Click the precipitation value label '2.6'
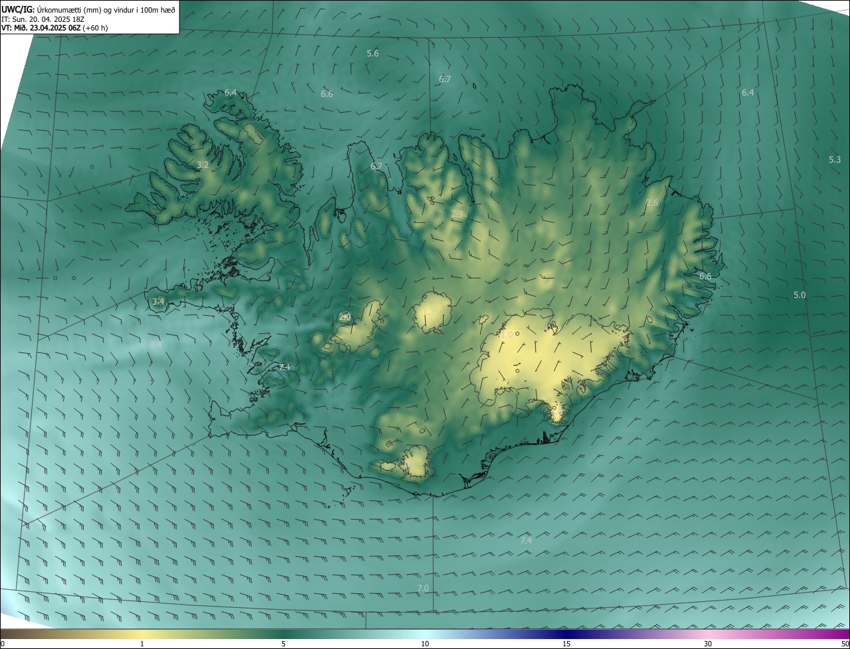 652,202
